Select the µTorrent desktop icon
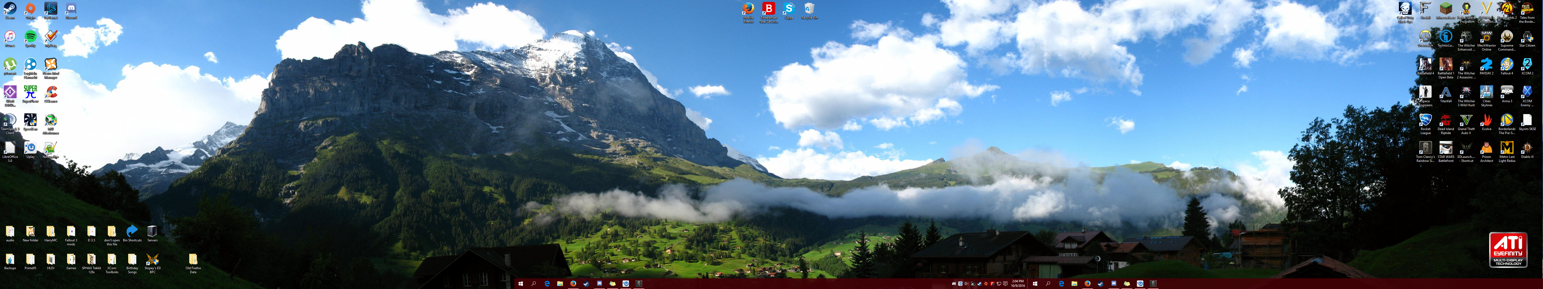This screenshot has height=289, width=1543. (x=10, y=65)
